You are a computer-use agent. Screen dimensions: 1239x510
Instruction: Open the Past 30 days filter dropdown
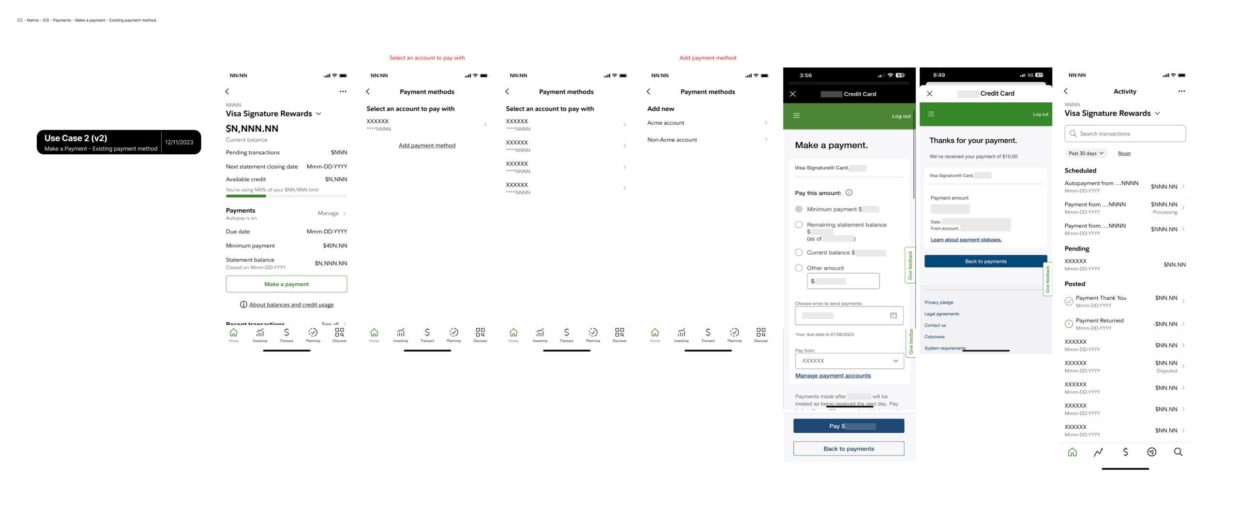tap(1086, 153)
